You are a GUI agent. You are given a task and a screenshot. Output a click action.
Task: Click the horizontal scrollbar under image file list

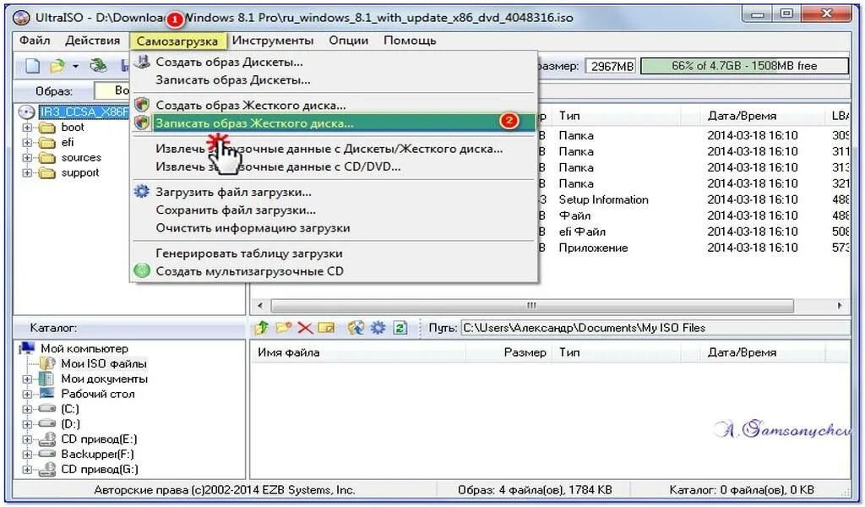tap(532, 306)
